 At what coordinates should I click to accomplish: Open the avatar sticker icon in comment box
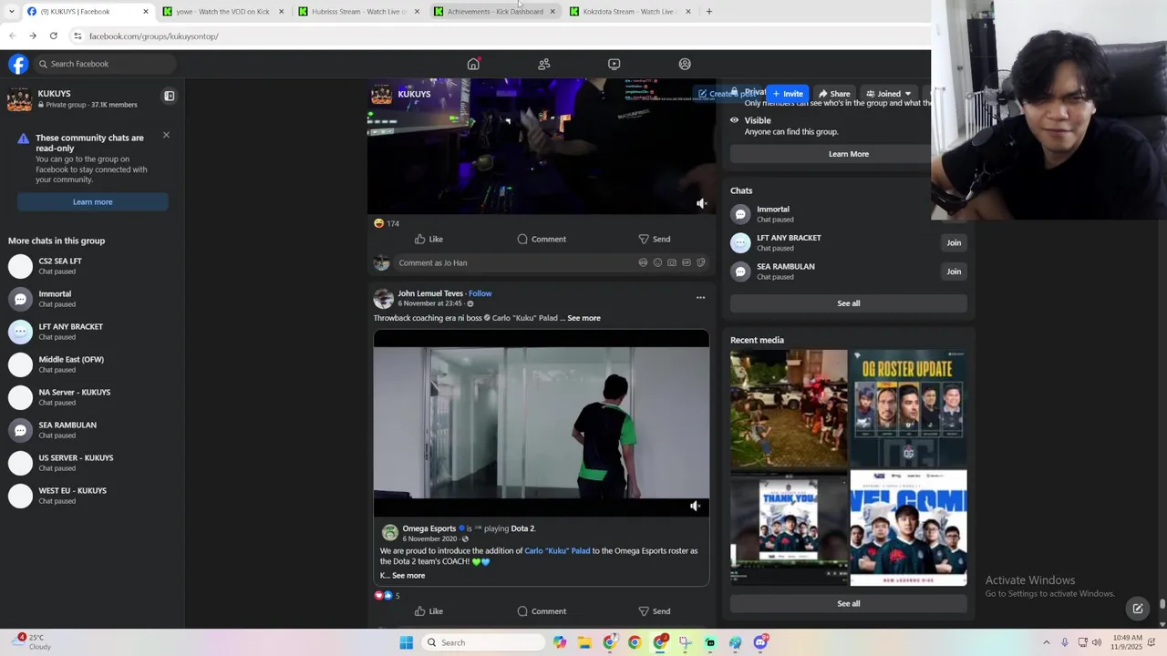[x=643, y=262]
